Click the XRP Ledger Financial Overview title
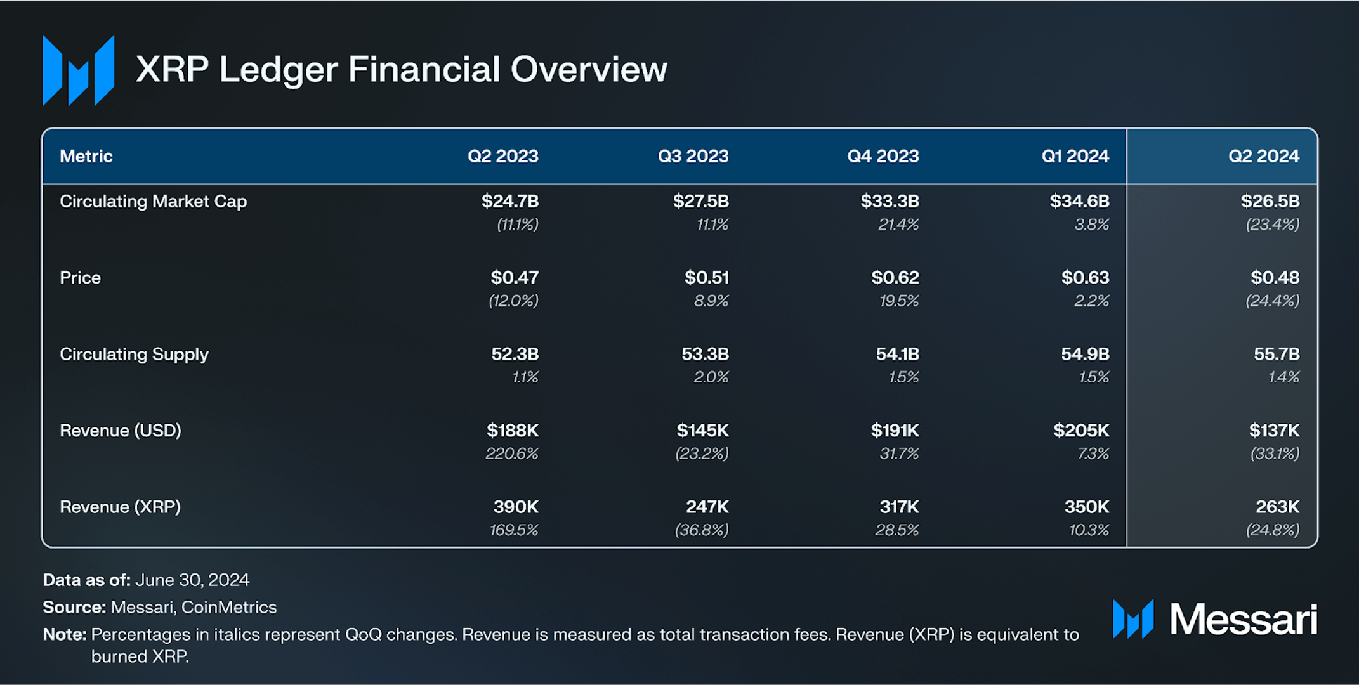This screenshot has height=685, width=1359. coord(401,69)
